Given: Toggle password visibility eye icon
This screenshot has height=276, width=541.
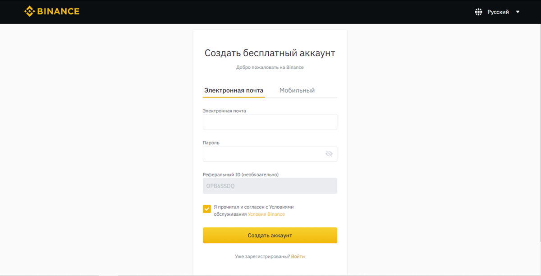Looking at the screenshot, I should [329, 154].
